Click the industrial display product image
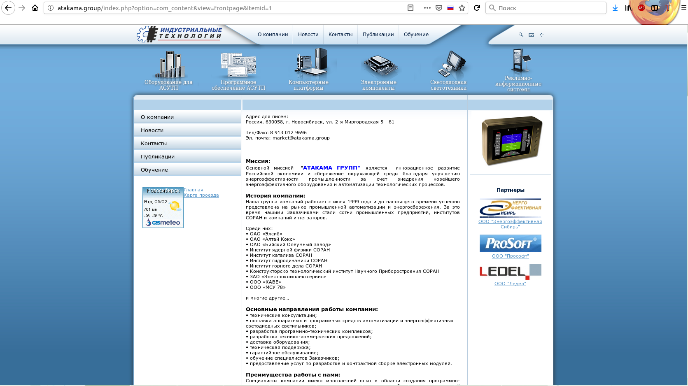This screenshot has height=386, width=688. pos(511,141)
